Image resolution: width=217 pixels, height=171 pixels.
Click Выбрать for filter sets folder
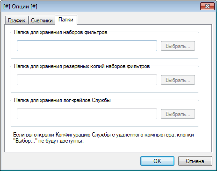[178, 46]
